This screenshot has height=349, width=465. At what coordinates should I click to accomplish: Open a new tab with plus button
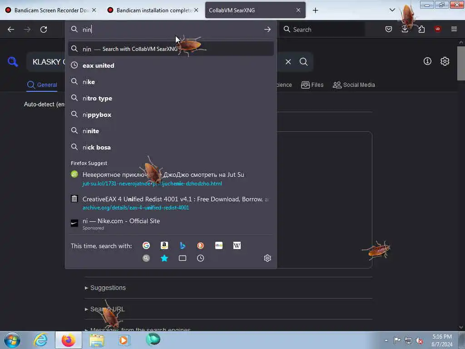click(x=316, y=10)
